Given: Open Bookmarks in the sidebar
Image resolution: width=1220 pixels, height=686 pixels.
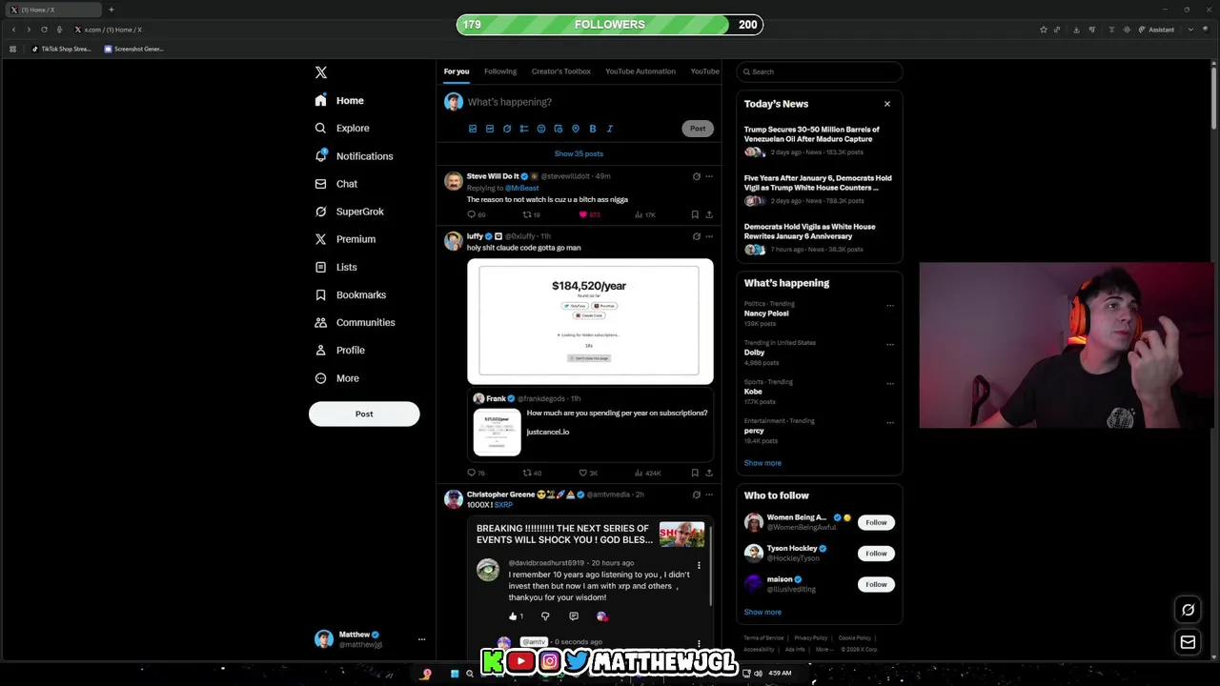Looking at the screenshot, I should point(351,294).
